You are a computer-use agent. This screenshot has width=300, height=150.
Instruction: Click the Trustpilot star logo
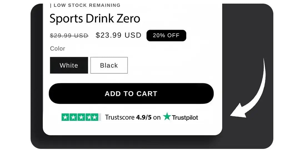167,117
